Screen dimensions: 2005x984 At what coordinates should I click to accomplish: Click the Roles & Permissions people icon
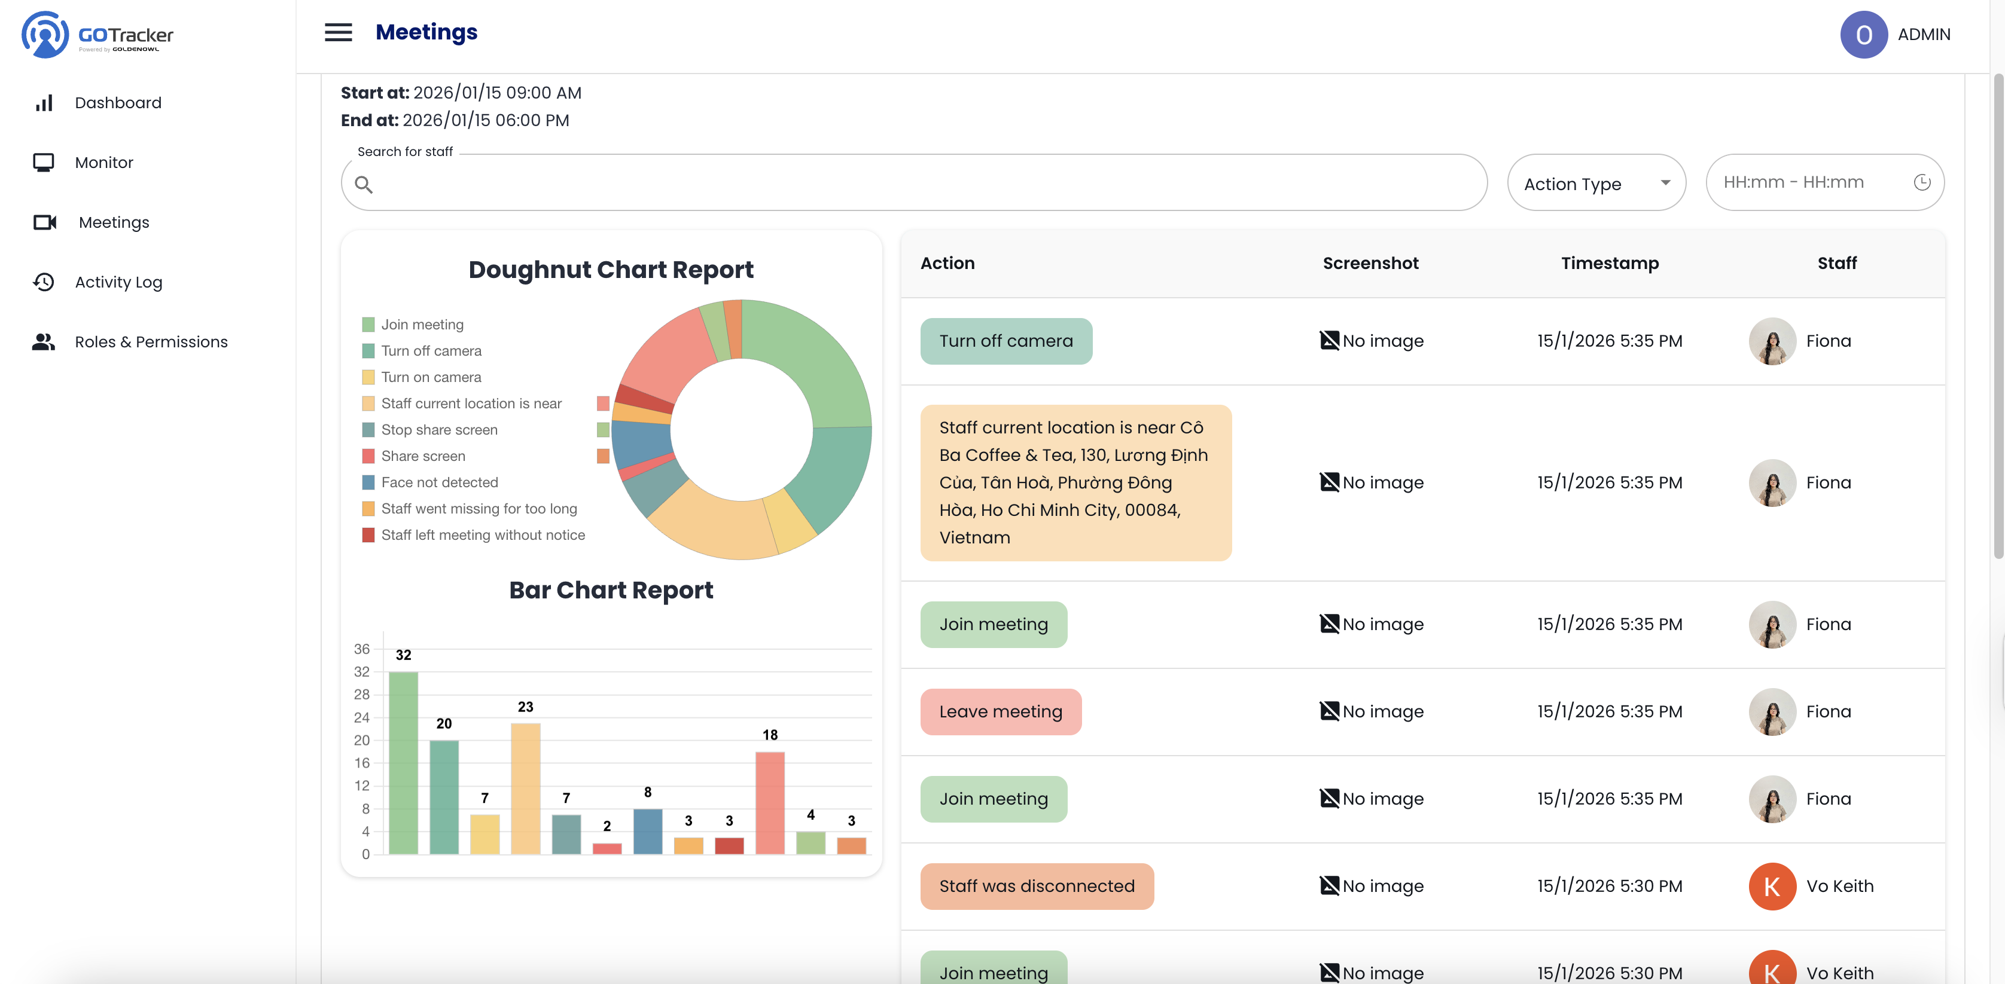(x=44, y=341)
